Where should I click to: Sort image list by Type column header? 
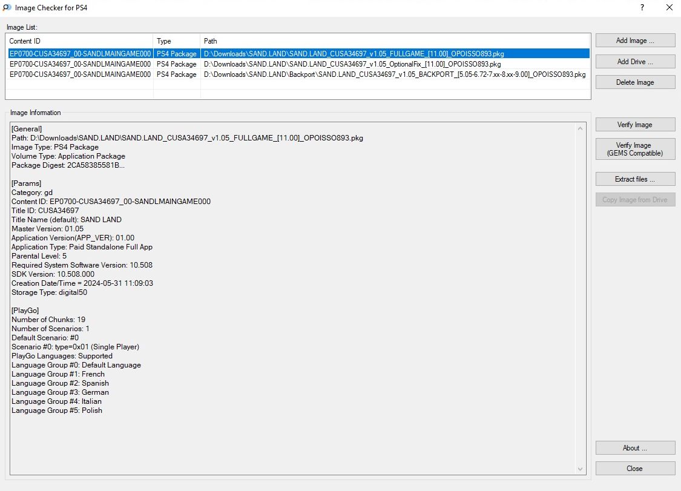(x=177, y=41)
